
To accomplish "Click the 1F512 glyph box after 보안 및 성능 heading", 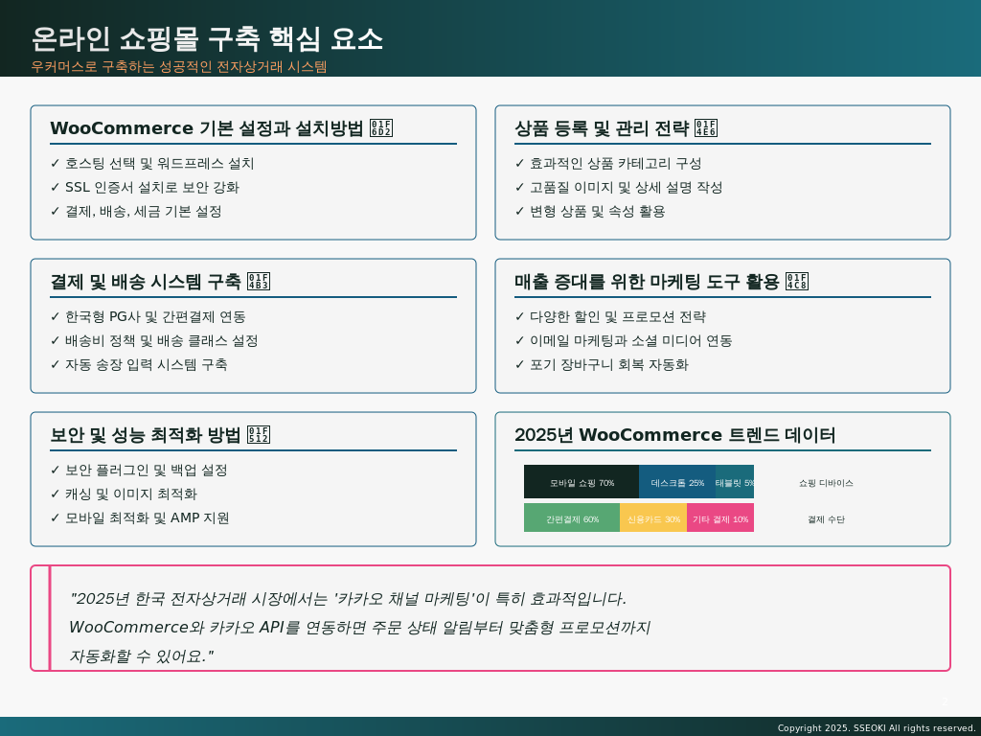I will (x=259, y=434).
